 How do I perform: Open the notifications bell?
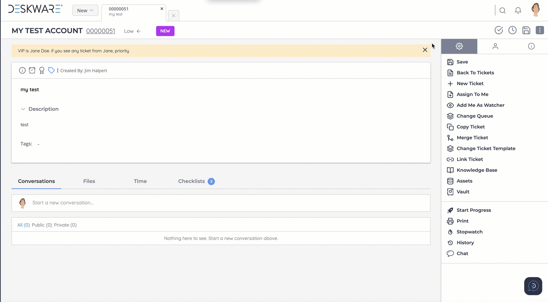(518, 10)
